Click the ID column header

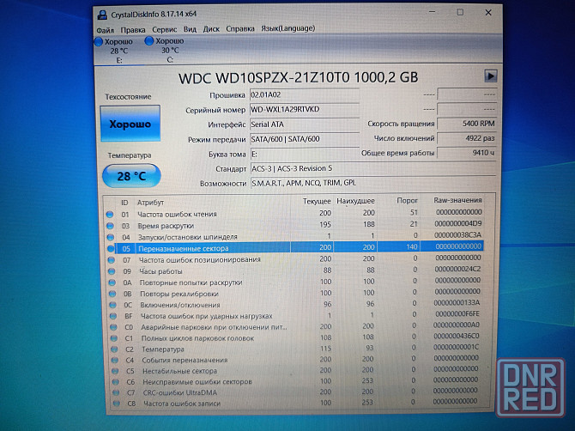pos(124,203)
